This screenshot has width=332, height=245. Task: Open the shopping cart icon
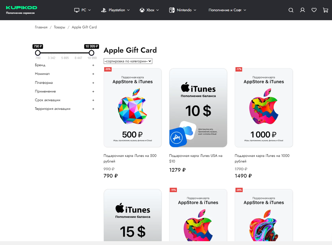[326, 10]
